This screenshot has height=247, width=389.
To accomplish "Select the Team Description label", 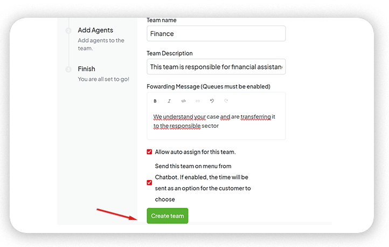I will pos(169,53).
